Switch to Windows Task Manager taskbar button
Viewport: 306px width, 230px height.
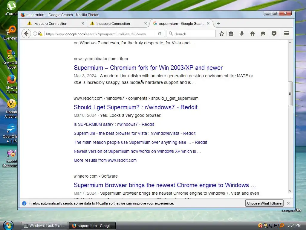tap(44, 226)
